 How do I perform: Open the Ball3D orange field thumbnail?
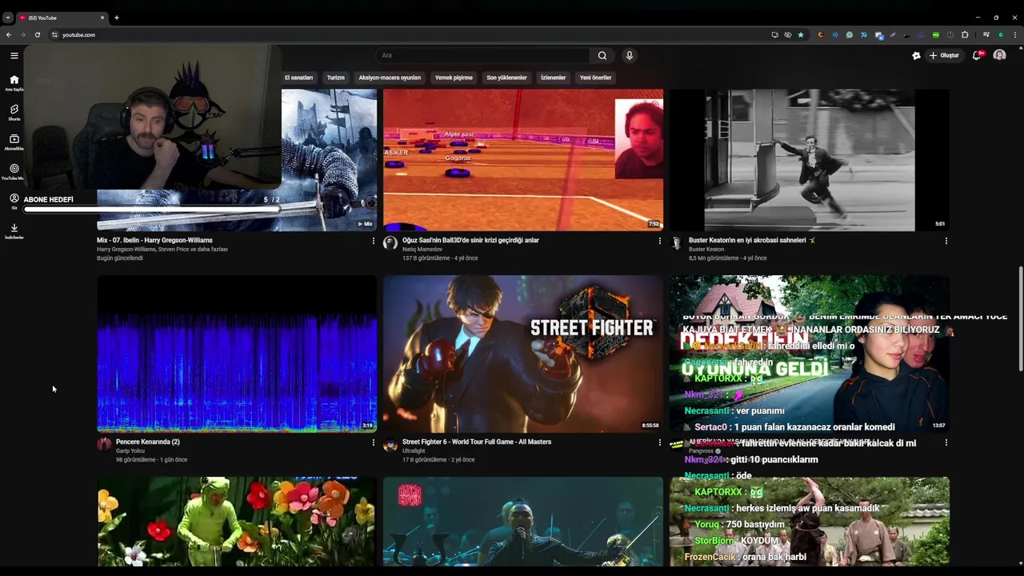click(523, 160)
